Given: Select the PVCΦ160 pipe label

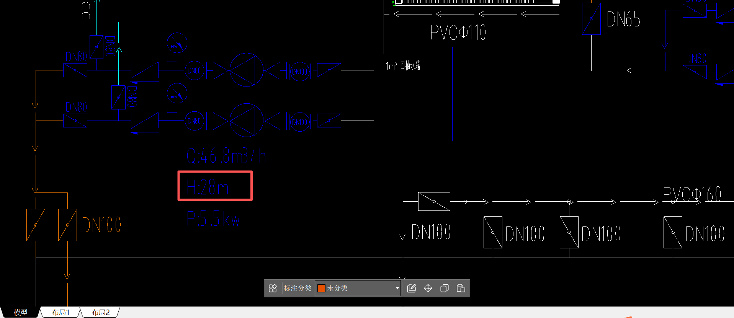Looking at the screenshot, I should coord(692,194).
